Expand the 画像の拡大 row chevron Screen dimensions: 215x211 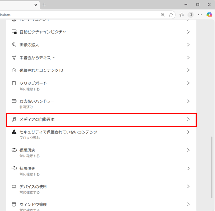point(188,44)
